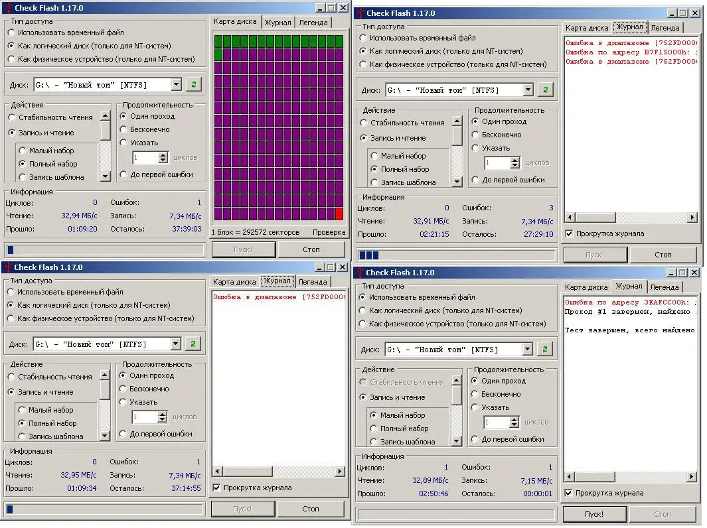The height and width of the screenshot is (528, 707).
Task: Click title bar app icon of the finished-test window
Action: pyautogui.click(x=359, y=273)
